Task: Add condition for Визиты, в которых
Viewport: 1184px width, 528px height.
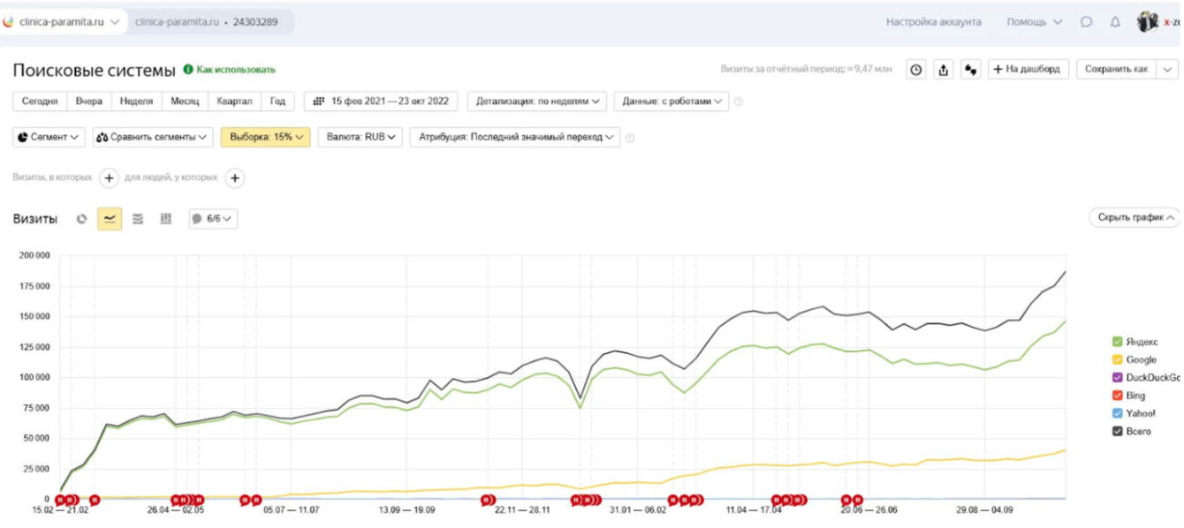Action: click(x=109, y=178)
